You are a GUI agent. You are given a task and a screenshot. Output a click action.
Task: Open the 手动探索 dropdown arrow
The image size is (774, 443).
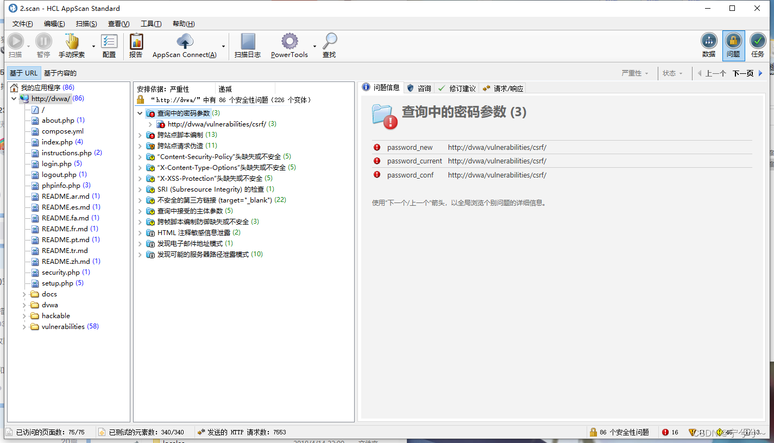[x=93, y=47]
